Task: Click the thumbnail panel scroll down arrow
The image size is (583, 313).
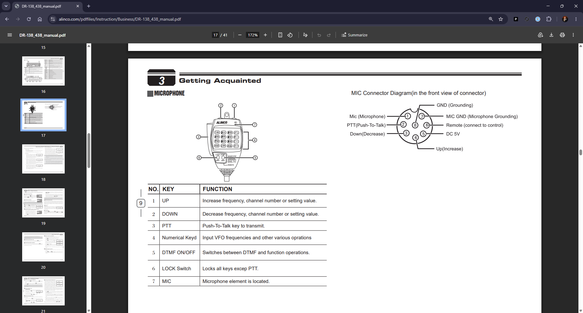Action: tap(89, 311)
